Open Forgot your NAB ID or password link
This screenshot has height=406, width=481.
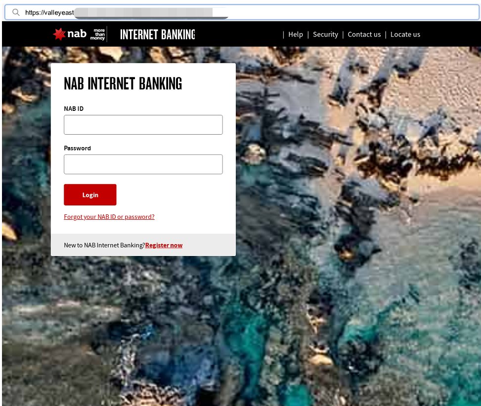(109, 217)
